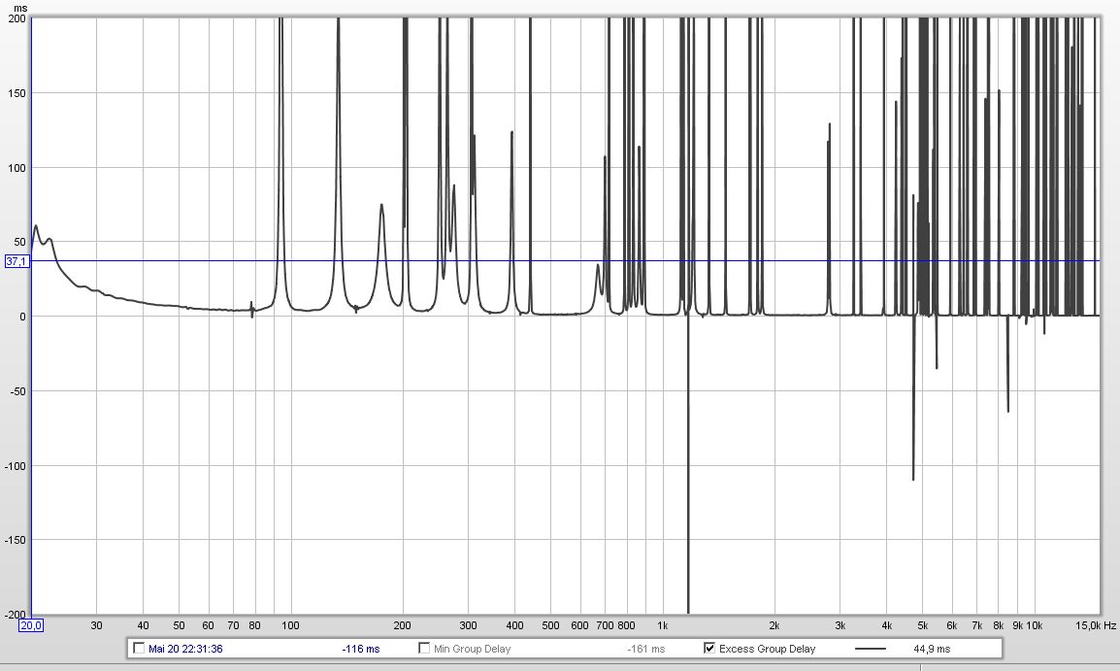Click the -200 label on the vertical axis

pyautogui.click(x=14, y=615)
